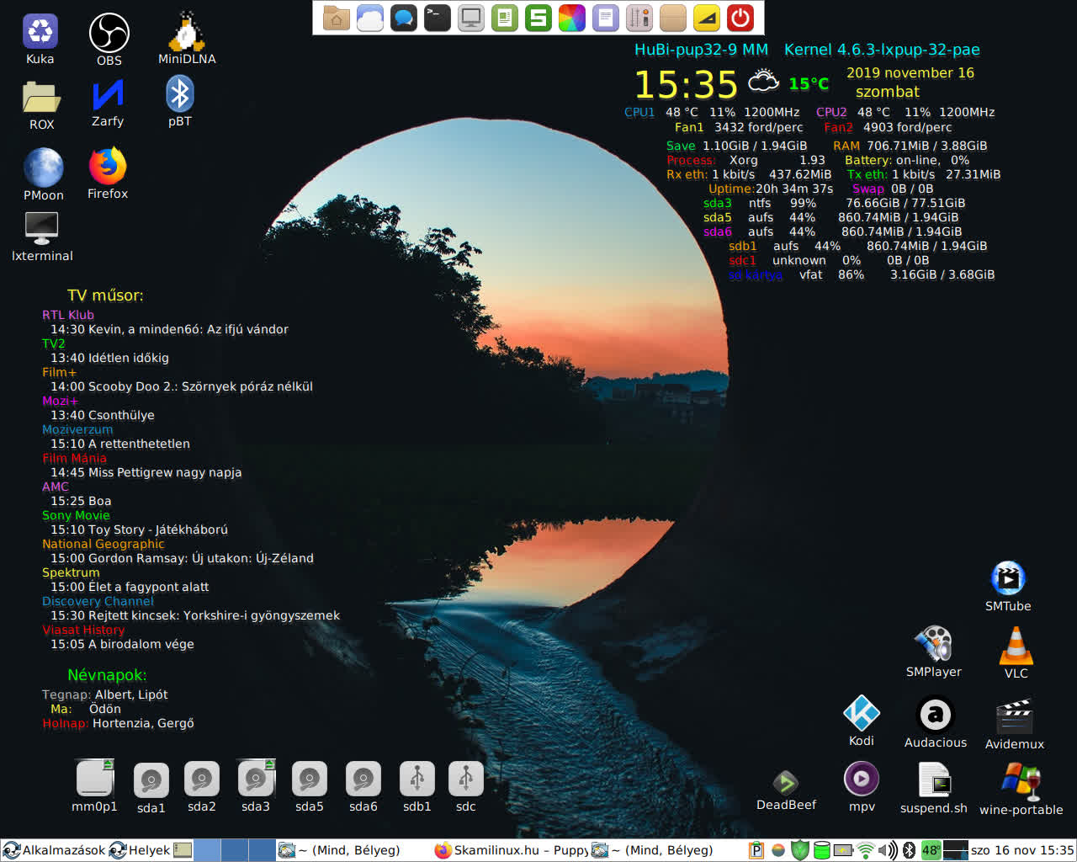Switch to Skamilinux.hu Firefox taskbar window

(511, 850)
